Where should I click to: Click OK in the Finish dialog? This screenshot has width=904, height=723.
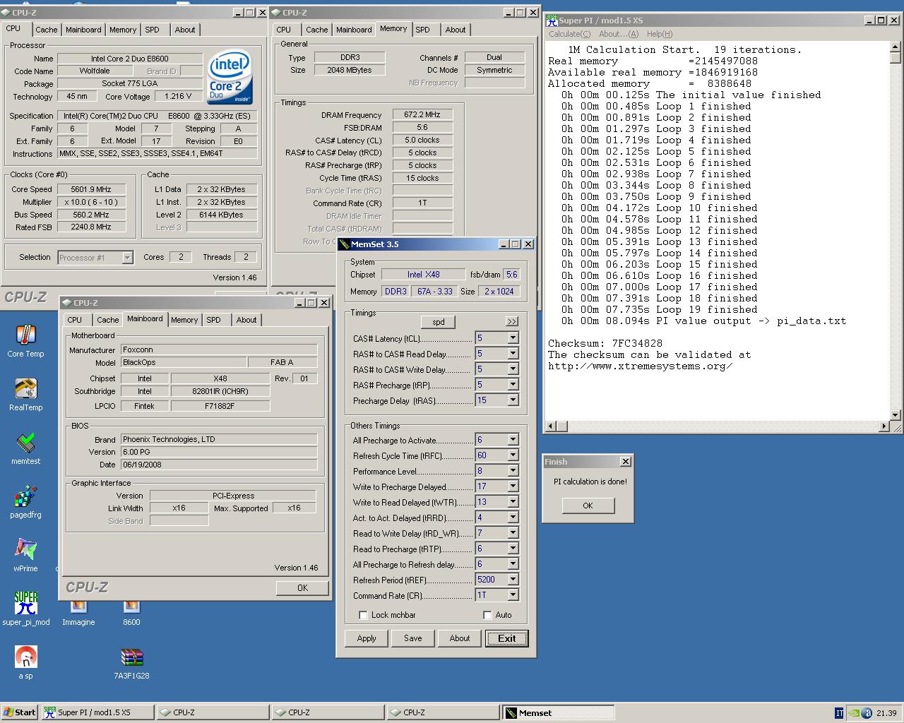588,506
